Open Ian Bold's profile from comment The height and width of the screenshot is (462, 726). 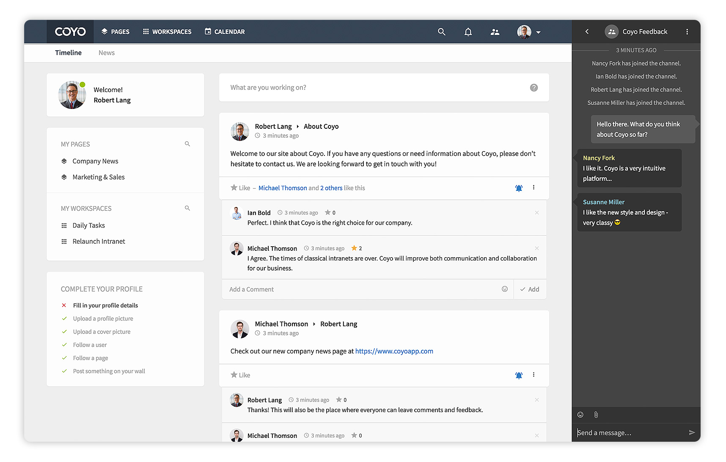pos(259,213)
